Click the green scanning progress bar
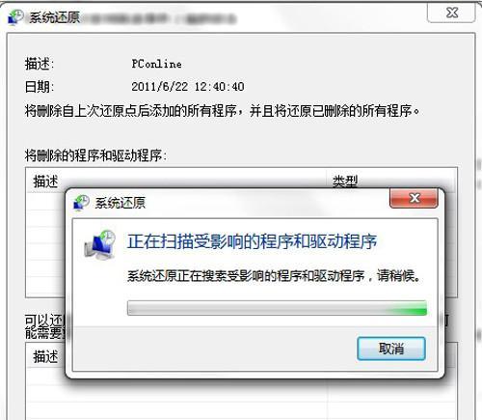 pos(277,308)
